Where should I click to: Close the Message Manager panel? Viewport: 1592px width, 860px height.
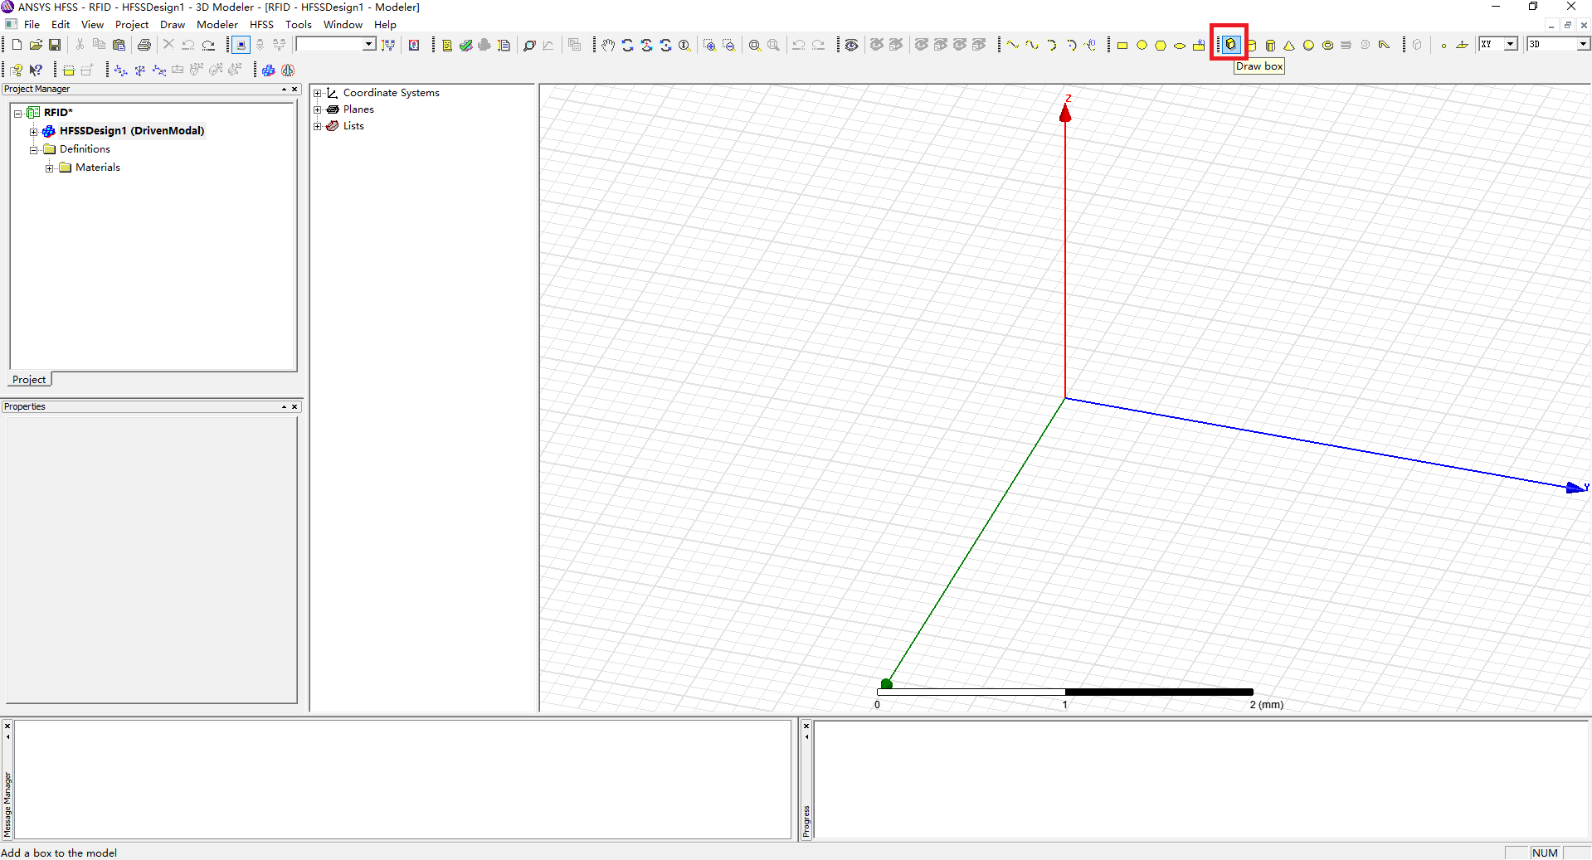click(x=7, y=726)
